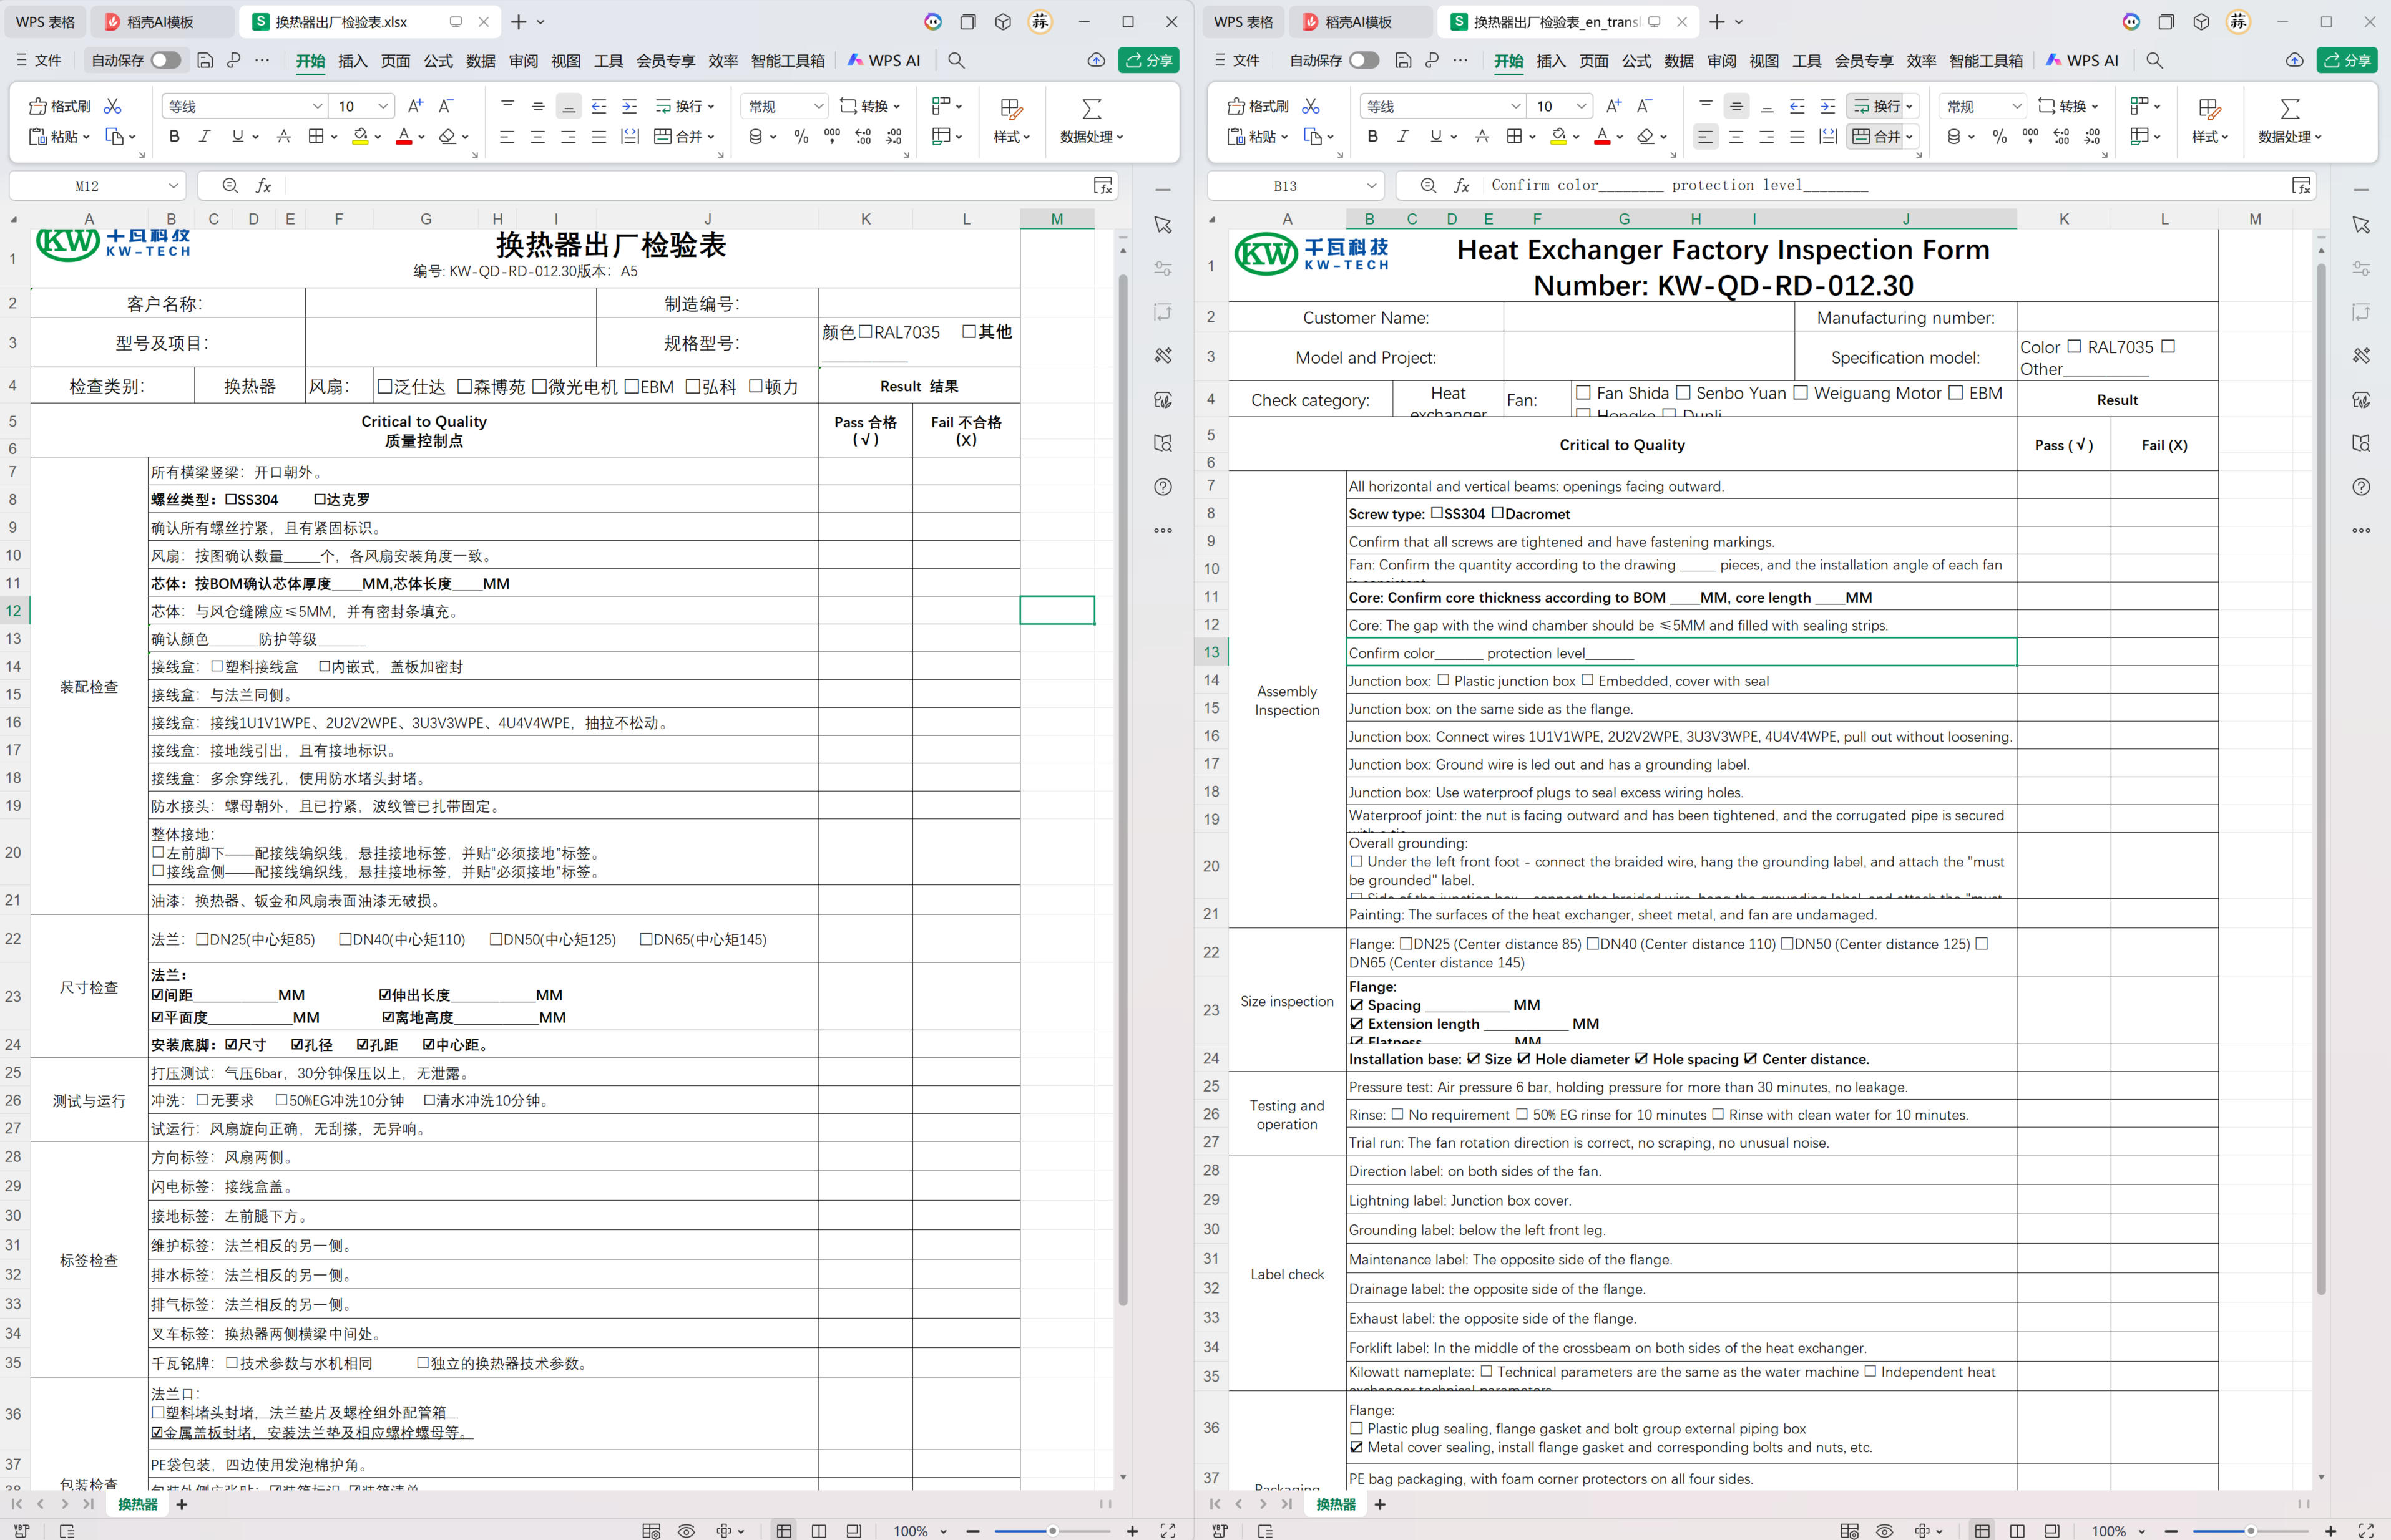
Task: Click the scissors Cut icon in left window
Action: 113,106
